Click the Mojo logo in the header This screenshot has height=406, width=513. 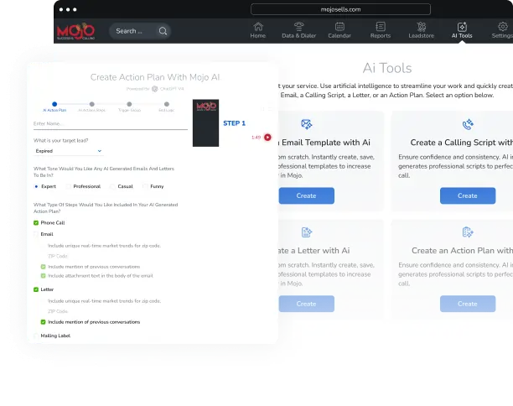(x=75, y=31)
